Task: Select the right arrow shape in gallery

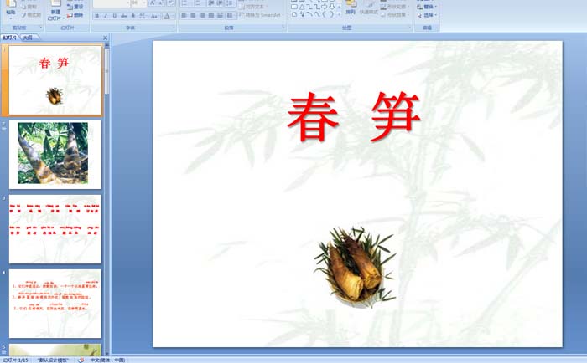Action: (x=325, y=7)
